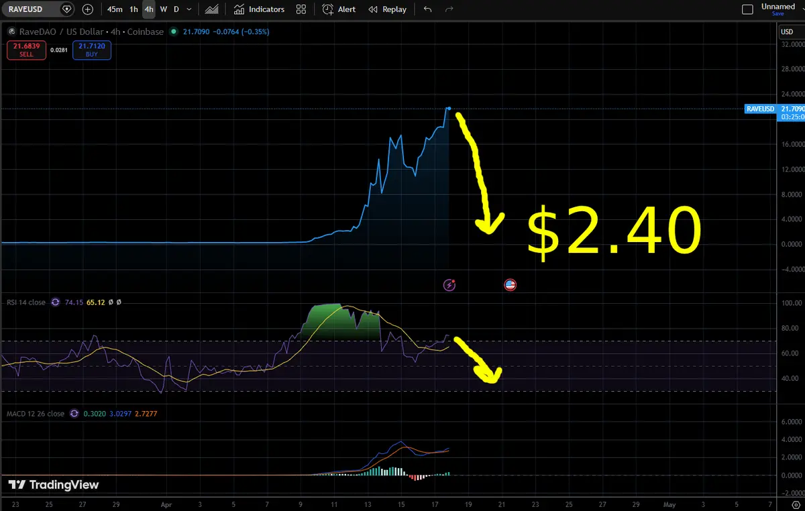Click the red SELL 21.6839 button
The height and width of the screenshot is (511, 805).
(x=26, y=50)
